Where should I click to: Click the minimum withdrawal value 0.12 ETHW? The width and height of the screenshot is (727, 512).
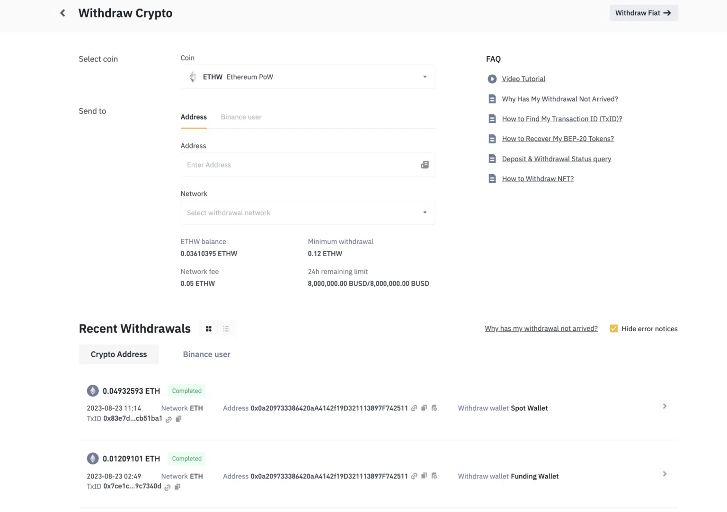point(325,254)
